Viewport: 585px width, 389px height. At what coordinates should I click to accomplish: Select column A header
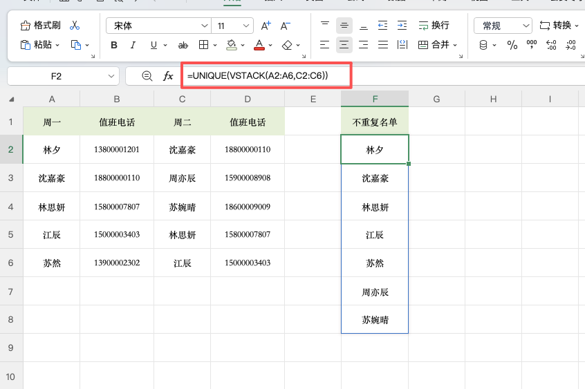51,99
